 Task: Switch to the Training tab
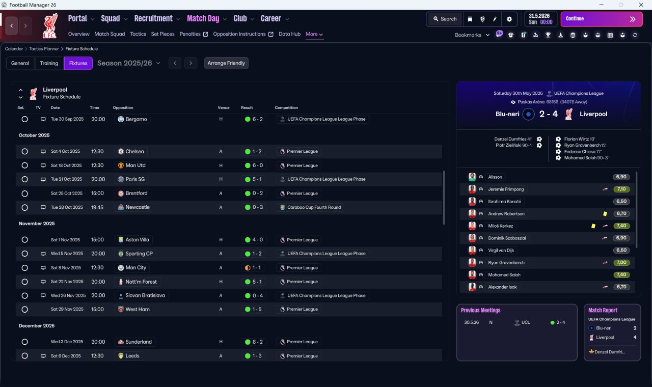(49, 63)
